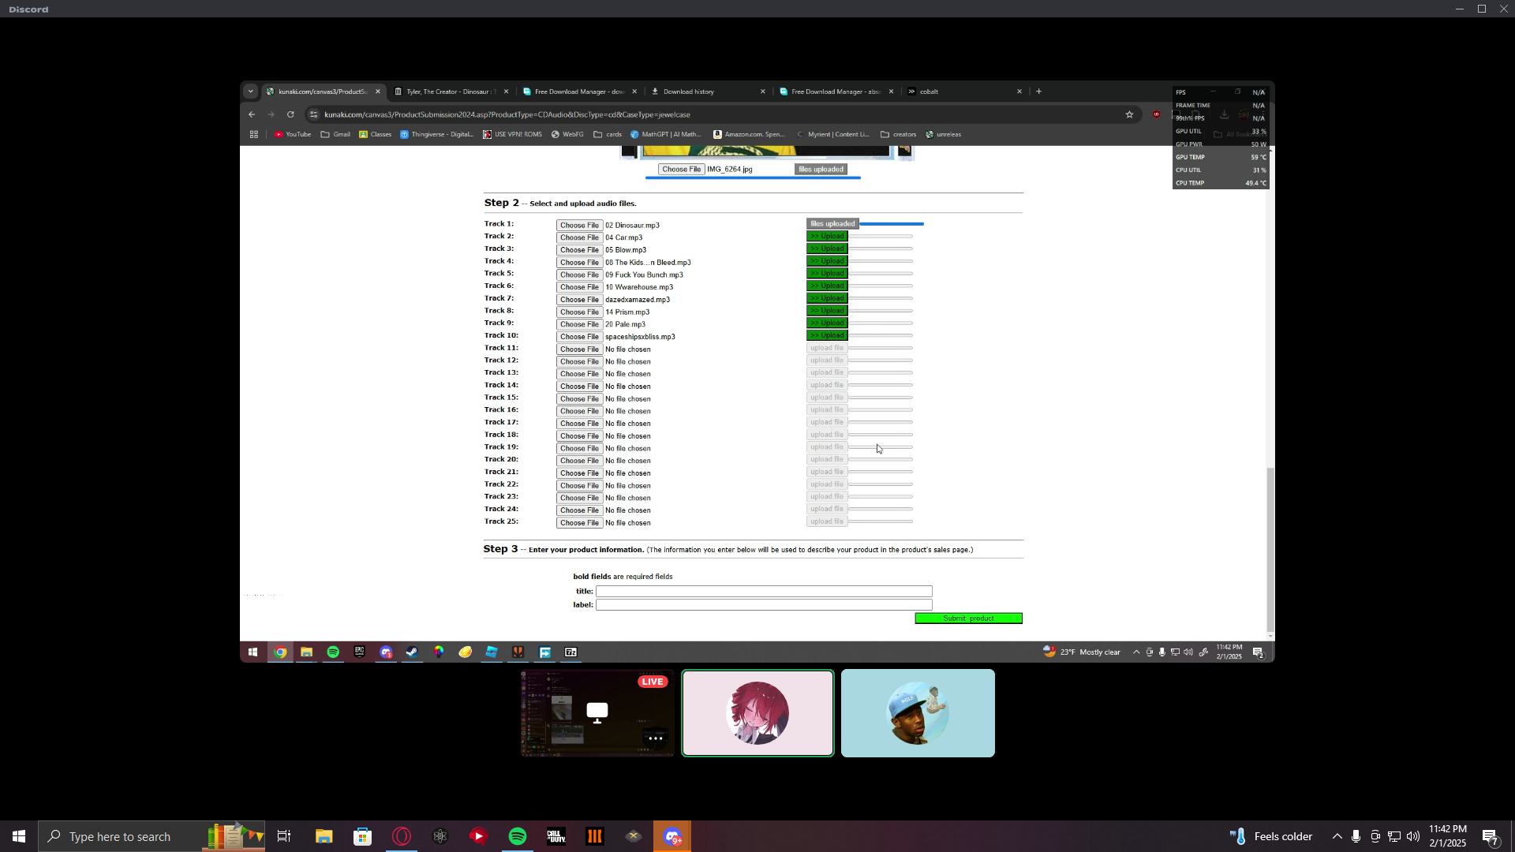Open stream options three-dots on LIVE thumbnail
The image size is (1515, 852).
tap(655, 738)
